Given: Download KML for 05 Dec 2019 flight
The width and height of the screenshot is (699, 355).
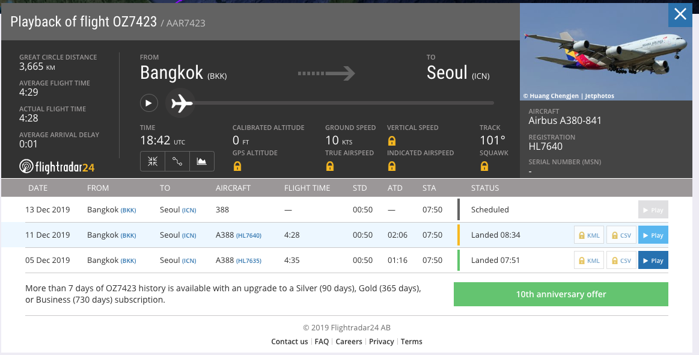Looking at the screenshot, I should click(x=589, y=261).
